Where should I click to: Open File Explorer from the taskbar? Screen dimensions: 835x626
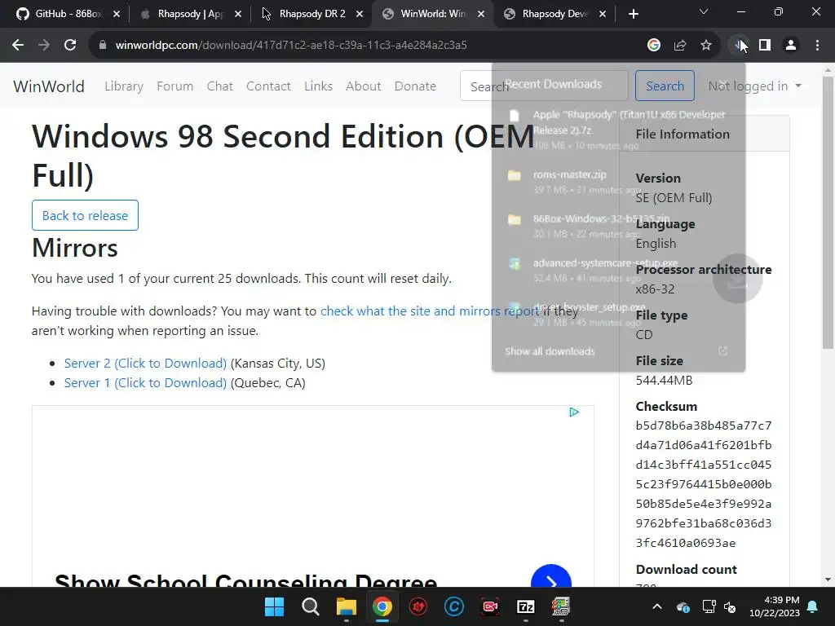(x=346, y=606)
